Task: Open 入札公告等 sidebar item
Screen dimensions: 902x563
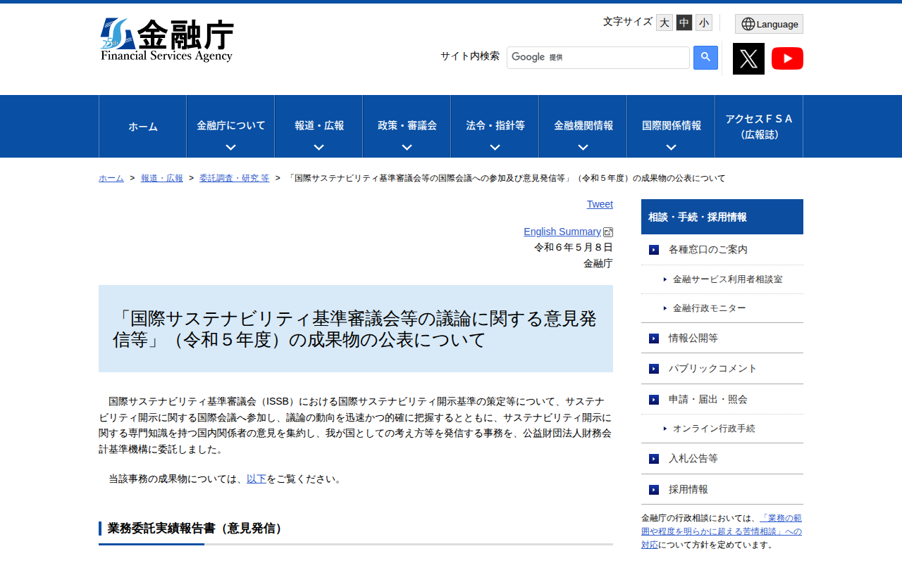Action: (x=722, y=458)
